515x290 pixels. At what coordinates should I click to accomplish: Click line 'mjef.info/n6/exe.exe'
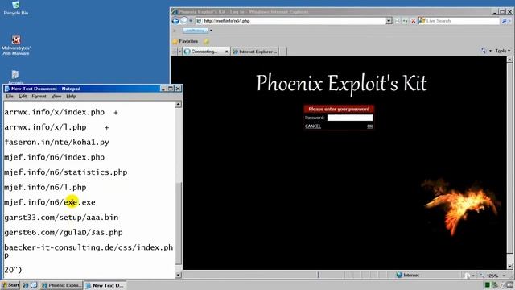(x=50, y=202)
